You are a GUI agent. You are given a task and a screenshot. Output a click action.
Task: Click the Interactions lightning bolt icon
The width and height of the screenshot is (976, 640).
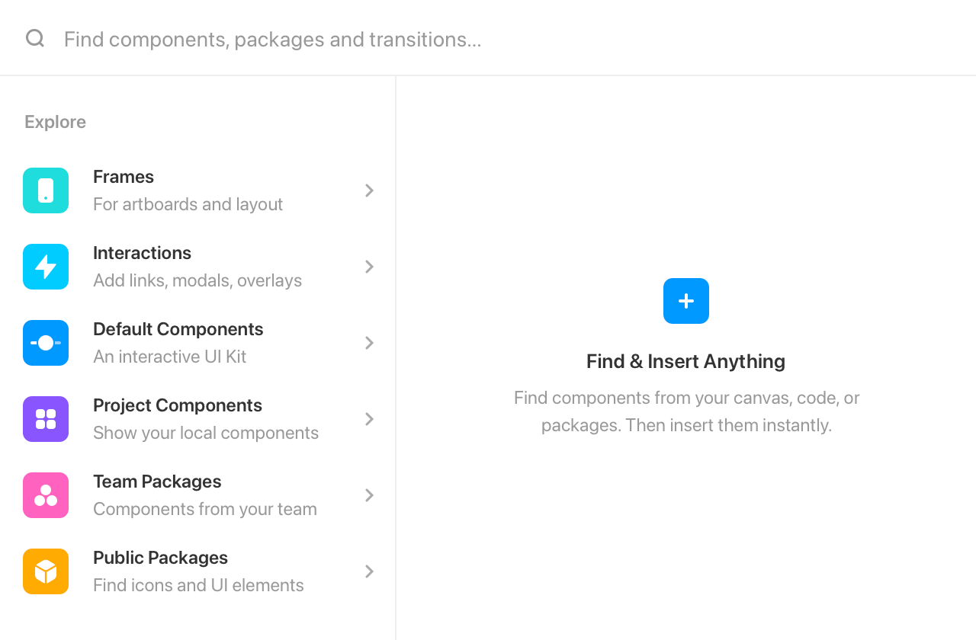pyautogui.click(x=46, y=267)
